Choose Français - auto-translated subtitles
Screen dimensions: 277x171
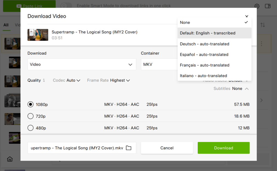click(214, 65)
